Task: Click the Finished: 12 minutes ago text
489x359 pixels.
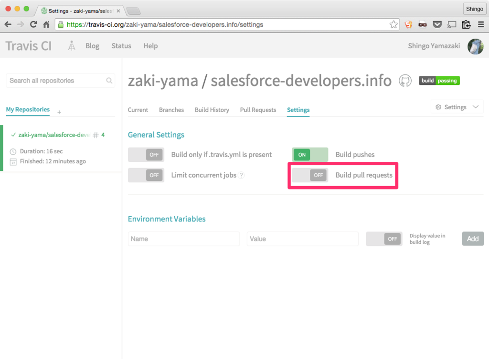Action: click(53, 161)
